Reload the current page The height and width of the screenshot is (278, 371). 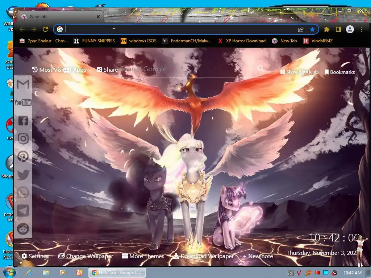click(45, 29)
